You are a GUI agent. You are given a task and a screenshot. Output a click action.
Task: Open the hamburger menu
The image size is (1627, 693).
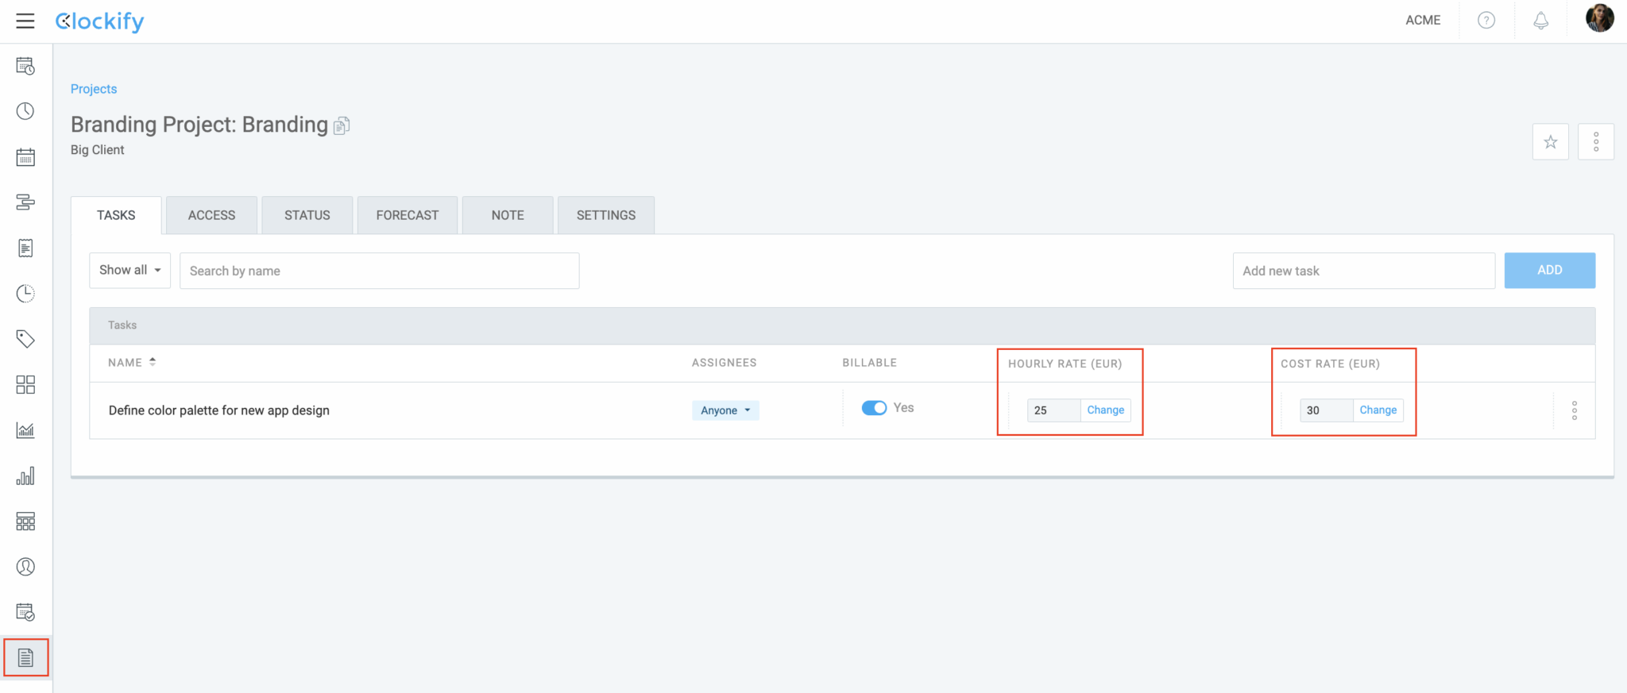point(25,21)
